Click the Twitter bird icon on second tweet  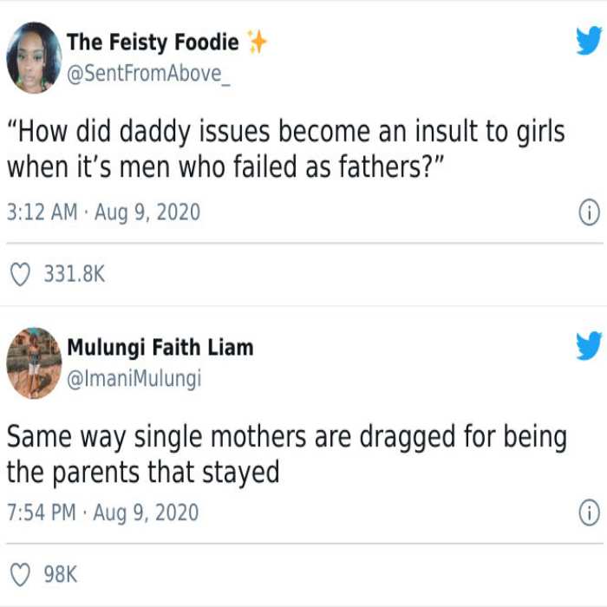coord(589,346)
